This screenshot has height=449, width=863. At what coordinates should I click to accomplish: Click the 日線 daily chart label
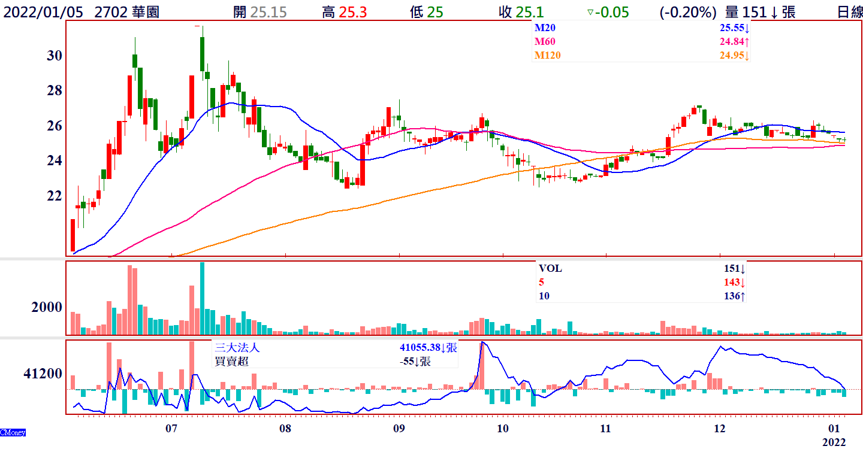pos(848,12)
